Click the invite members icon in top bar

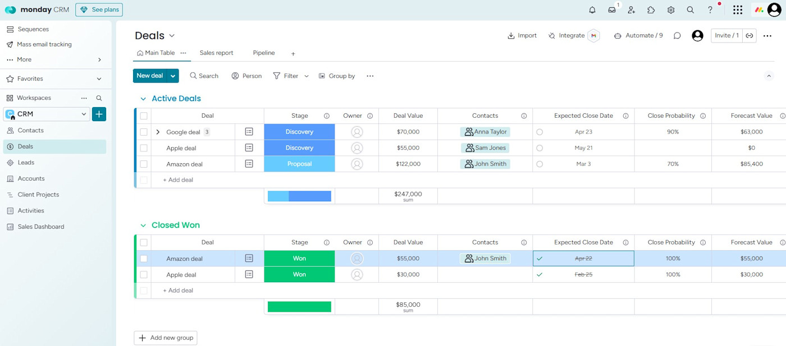tap(632, 10)
